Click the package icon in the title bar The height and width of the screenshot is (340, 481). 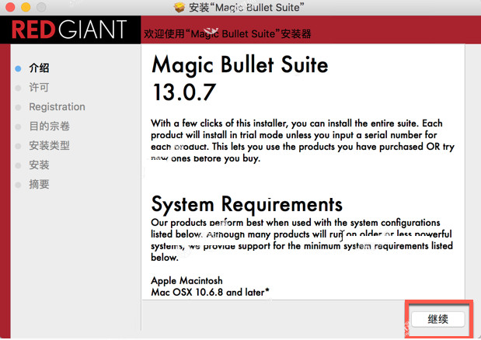180,8
